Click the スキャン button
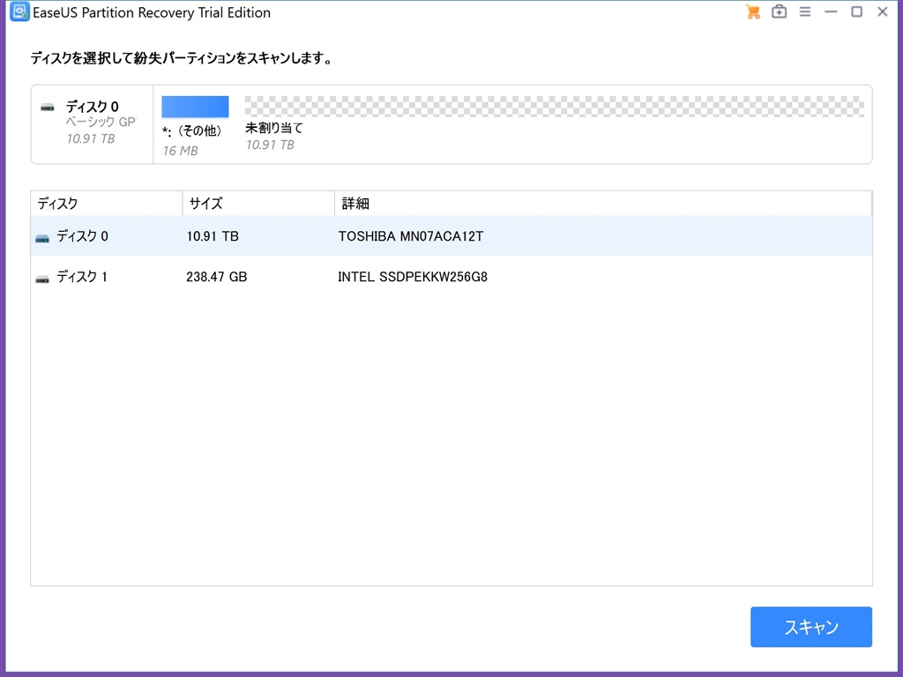 click(x=811, y=627)
